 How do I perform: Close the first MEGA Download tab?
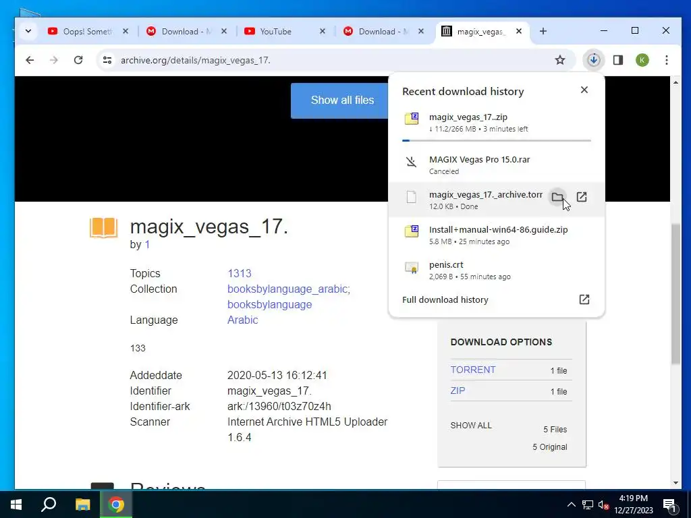[224, 31]
